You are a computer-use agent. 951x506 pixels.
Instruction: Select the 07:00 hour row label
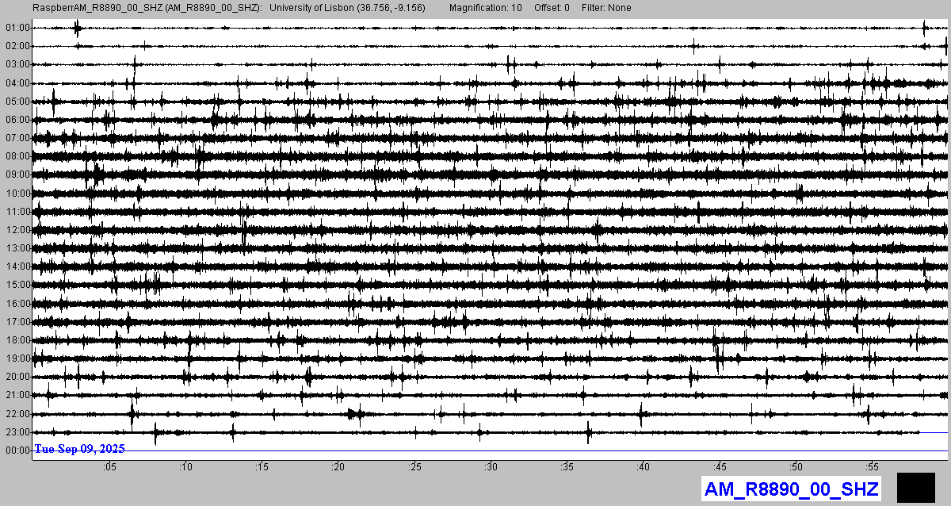[17, 138]
